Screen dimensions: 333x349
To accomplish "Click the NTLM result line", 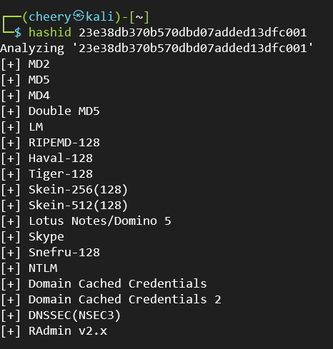I will click(x=29, y=268).
